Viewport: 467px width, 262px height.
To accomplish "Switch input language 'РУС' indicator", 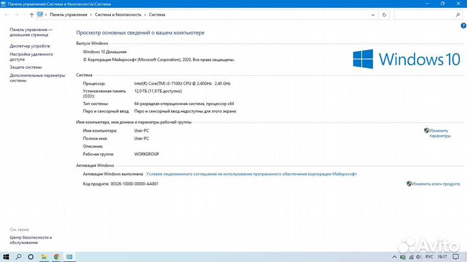I will point(429,257).
